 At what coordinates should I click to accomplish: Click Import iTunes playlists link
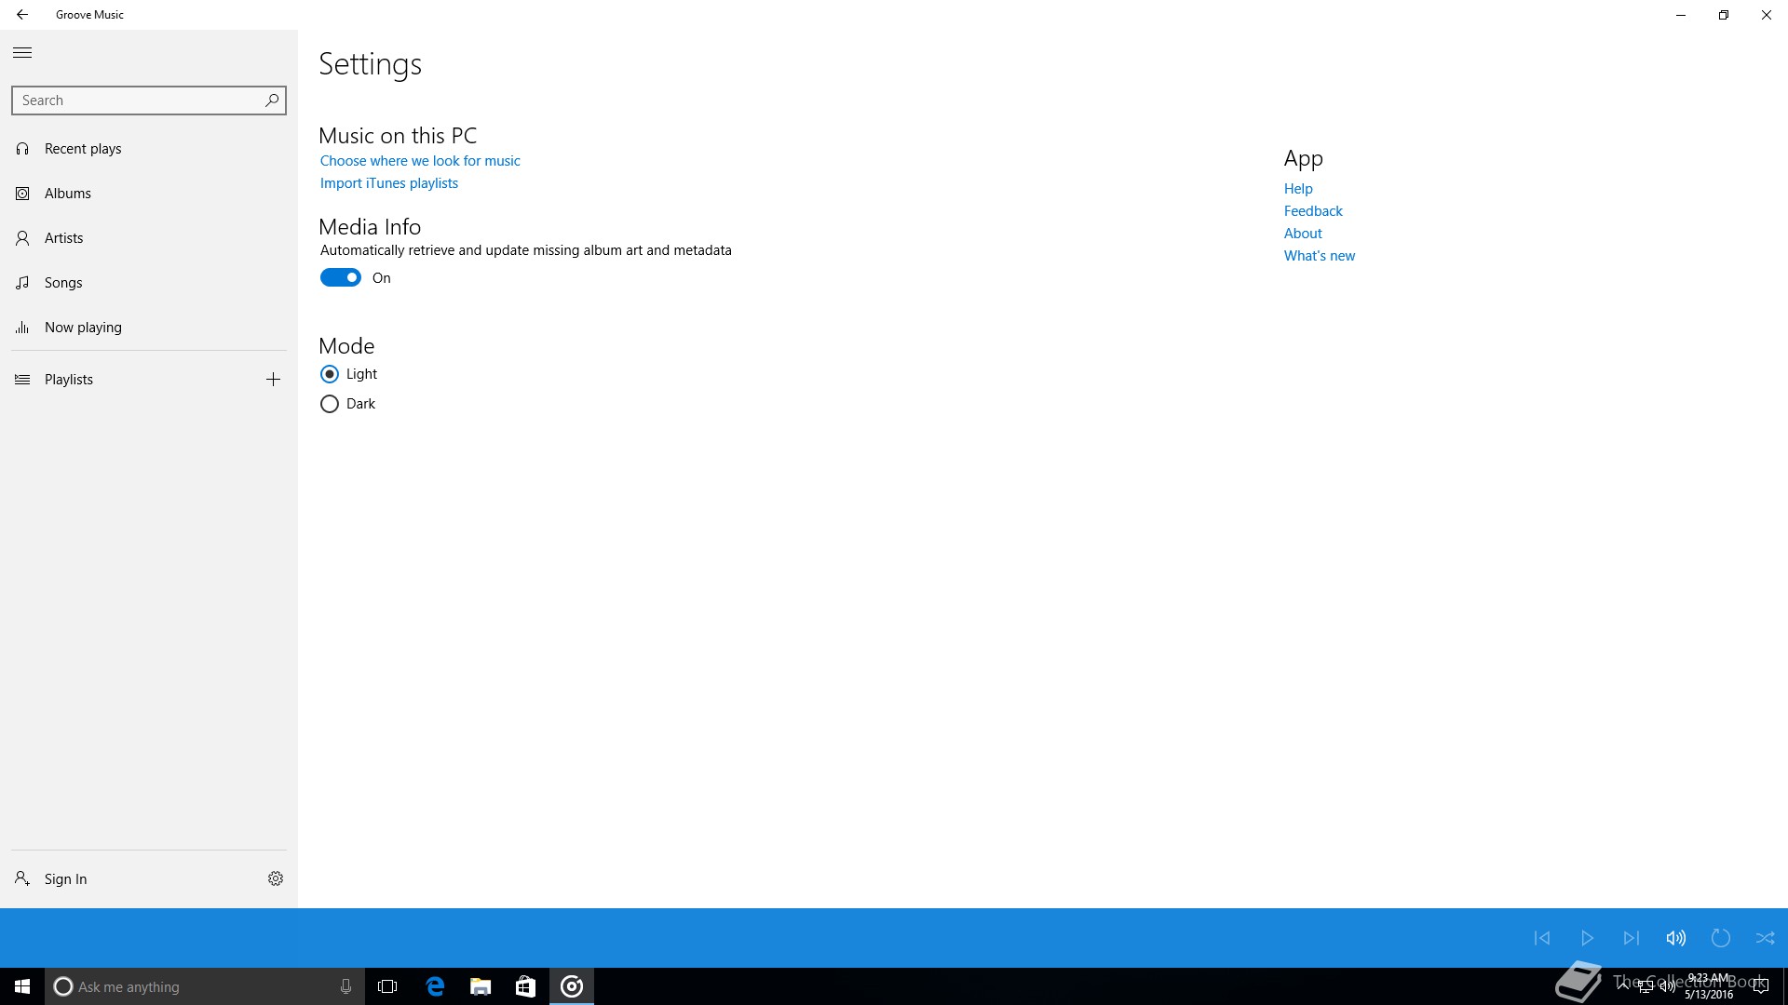389,183
